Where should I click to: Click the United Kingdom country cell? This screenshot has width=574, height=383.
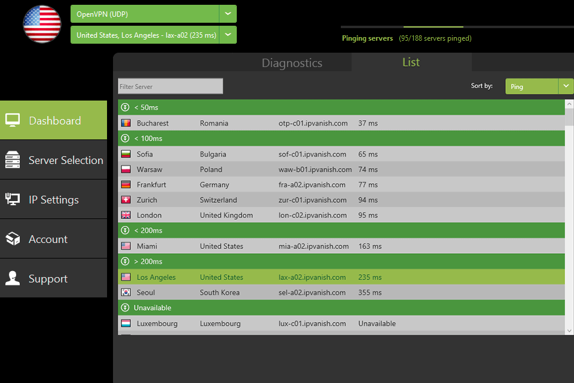tap(226, 215)
